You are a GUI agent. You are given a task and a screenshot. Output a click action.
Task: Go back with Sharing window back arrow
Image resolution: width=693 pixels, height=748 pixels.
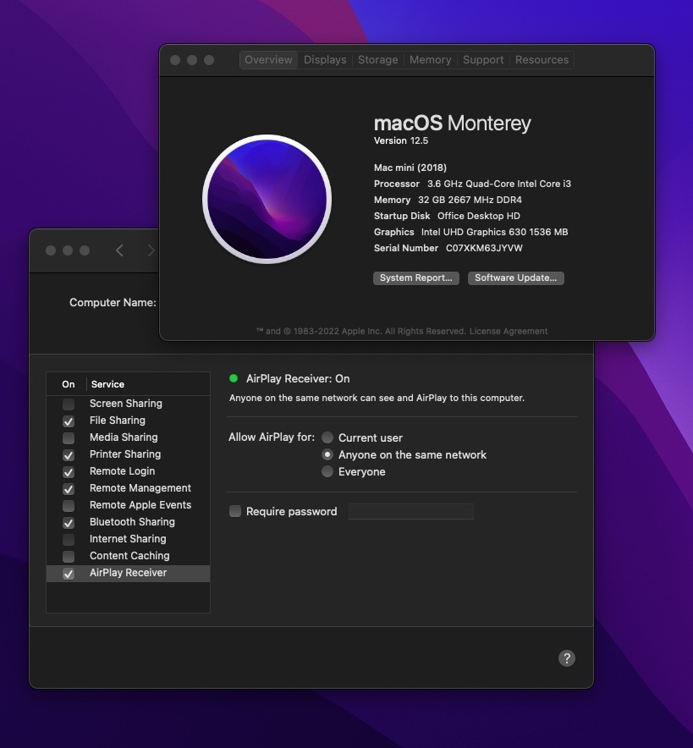(x=119, y=250)
